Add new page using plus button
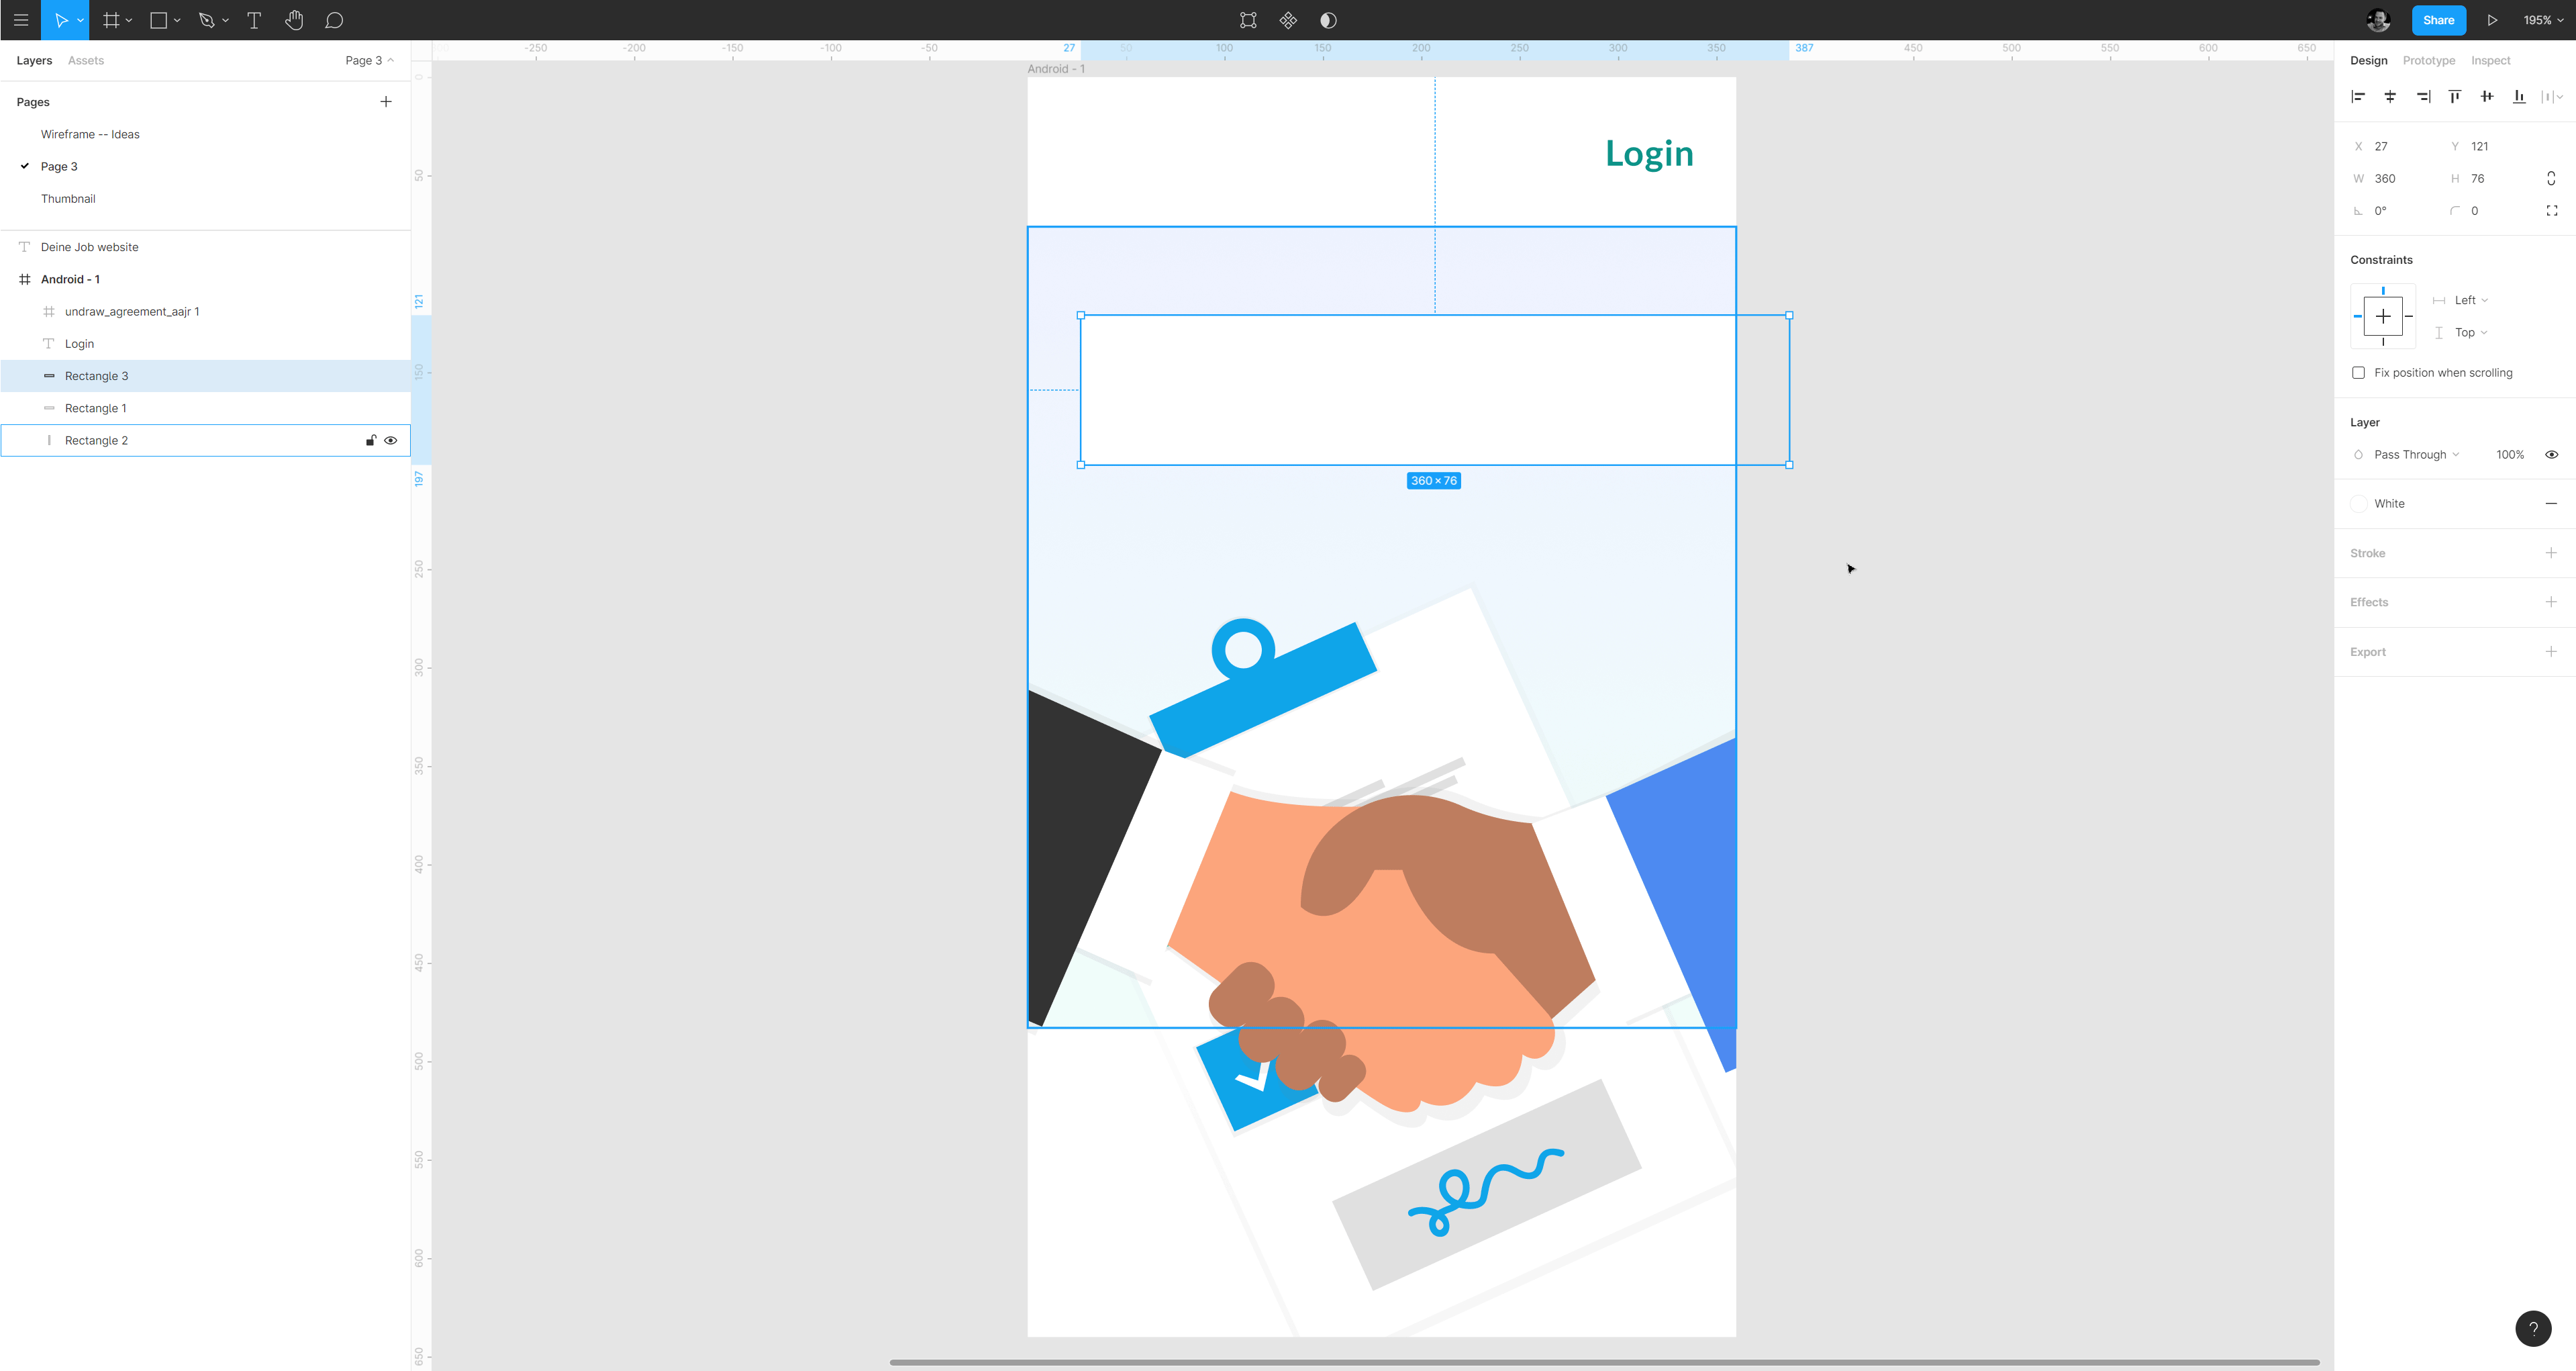Image resolution: width=2576 pixels, height=1371 pixels. (387, 101)
